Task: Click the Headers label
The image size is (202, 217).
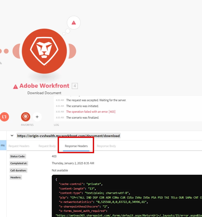Action: coord(16,178)
